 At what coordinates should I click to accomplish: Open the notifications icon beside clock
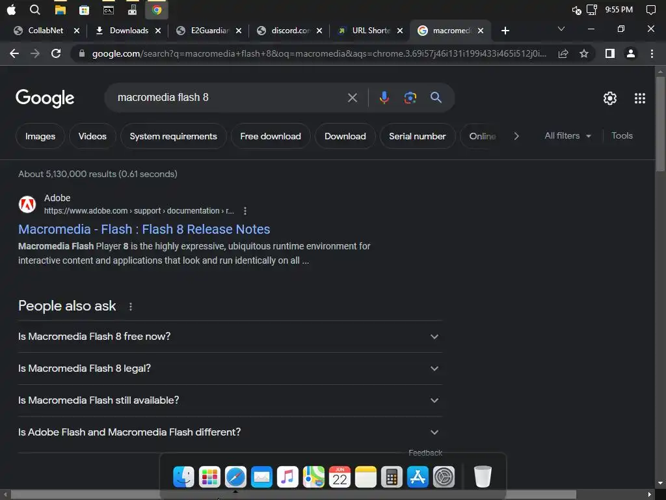(x=650, y=10)
